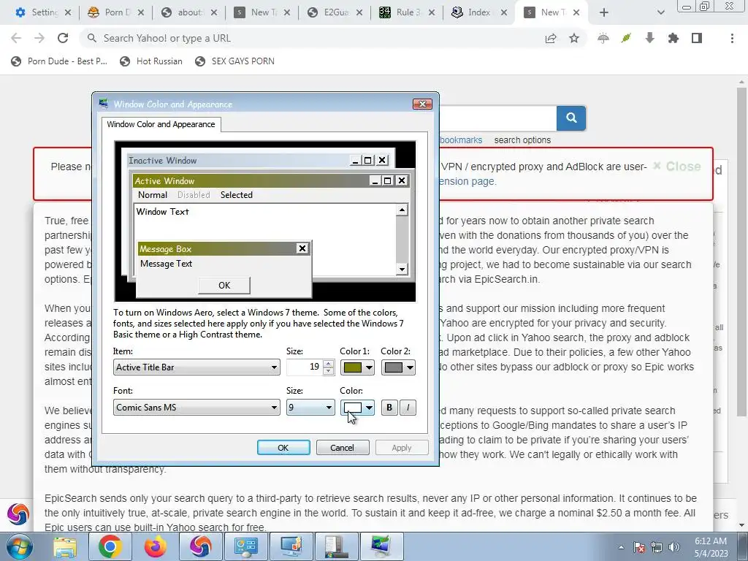The width and height of the screenshot is (748, 561).
Task: Click the blue search magnifier button
Action: coord(571,118)
